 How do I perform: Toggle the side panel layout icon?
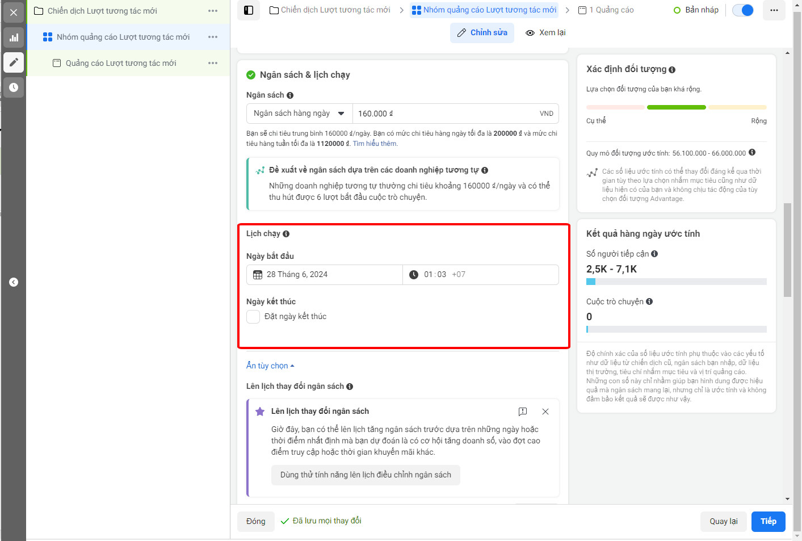pos(249,10)
